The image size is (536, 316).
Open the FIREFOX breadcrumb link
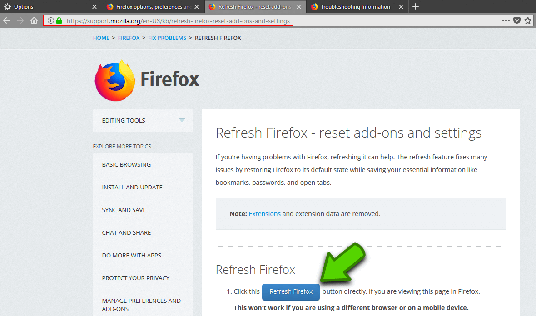tap(129, 38)
